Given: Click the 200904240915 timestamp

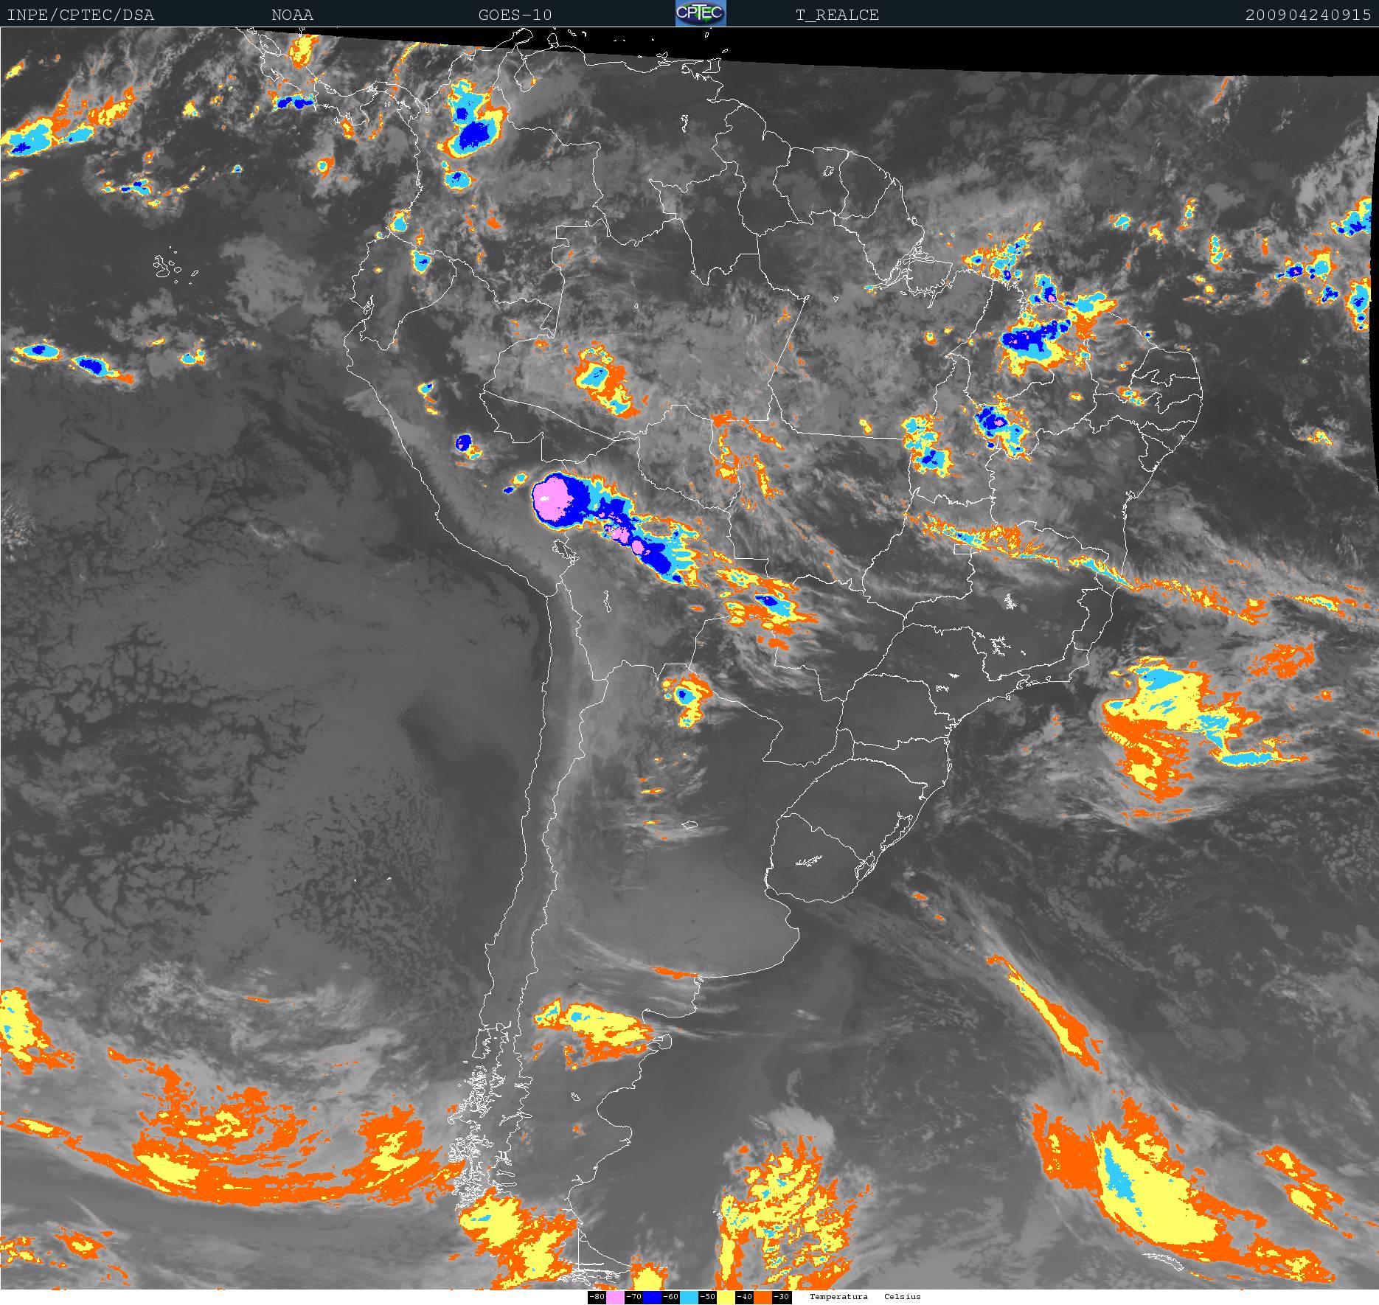Looking at the screenshot, I should tap(1308, 15).
